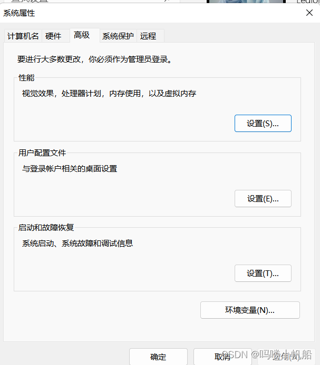Open the 环境变量(N) dialog
The height and width of the screenshot is (365, 320).
[250, 310]
